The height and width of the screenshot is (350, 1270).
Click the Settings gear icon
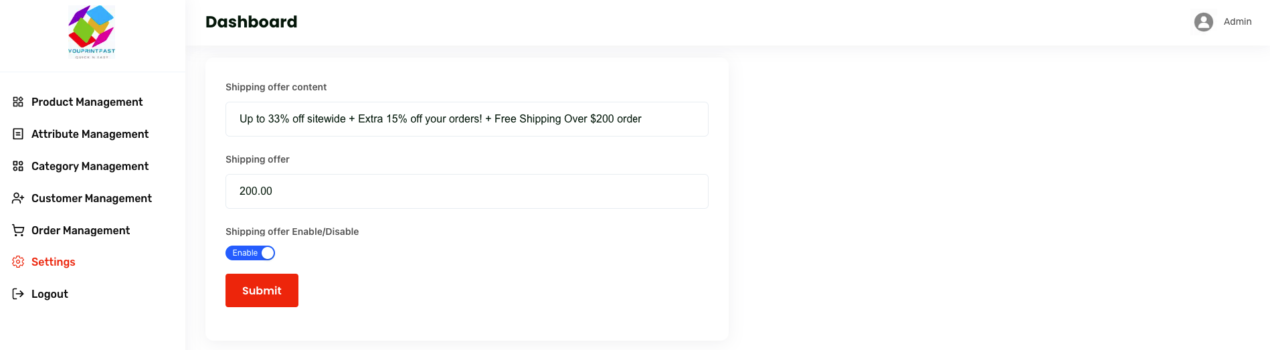(18, 262)
